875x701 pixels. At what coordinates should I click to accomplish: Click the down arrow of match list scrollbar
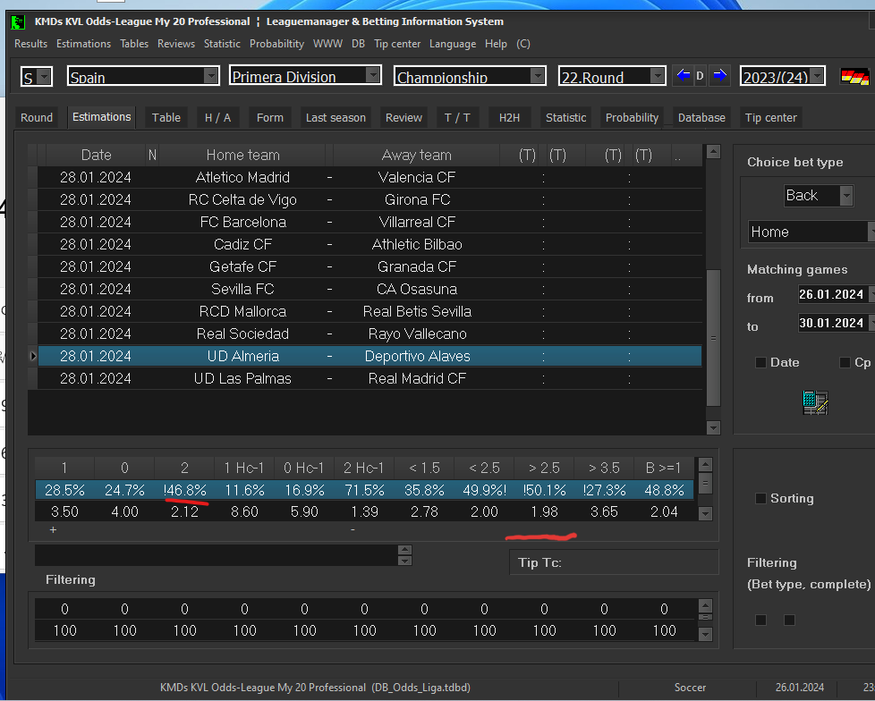tap(713, 427)
